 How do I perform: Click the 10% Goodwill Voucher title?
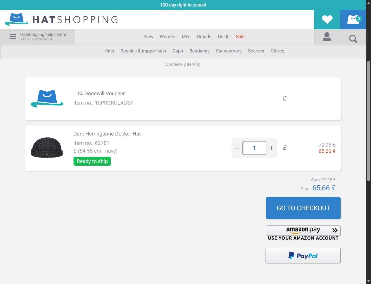click(x=99, y=93)
